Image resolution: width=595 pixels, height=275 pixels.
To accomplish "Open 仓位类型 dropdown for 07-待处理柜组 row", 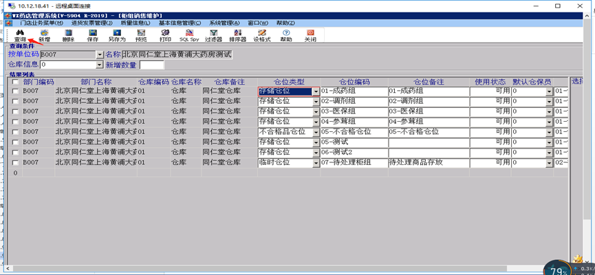I will pyautogui.click(x=316, y=163).
